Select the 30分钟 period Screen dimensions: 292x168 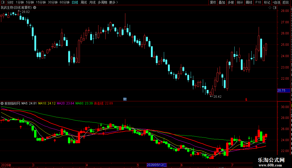pos(52,2)
